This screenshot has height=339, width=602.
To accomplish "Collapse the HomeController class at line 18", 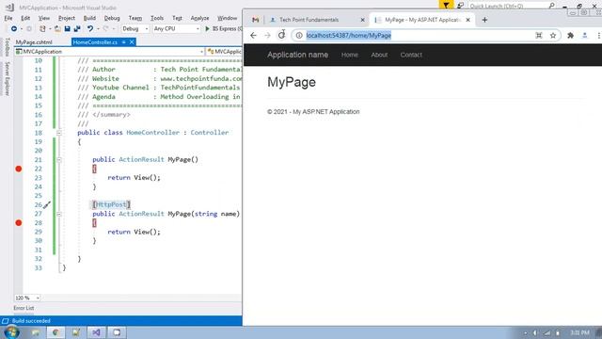I will tap(58, 133).
